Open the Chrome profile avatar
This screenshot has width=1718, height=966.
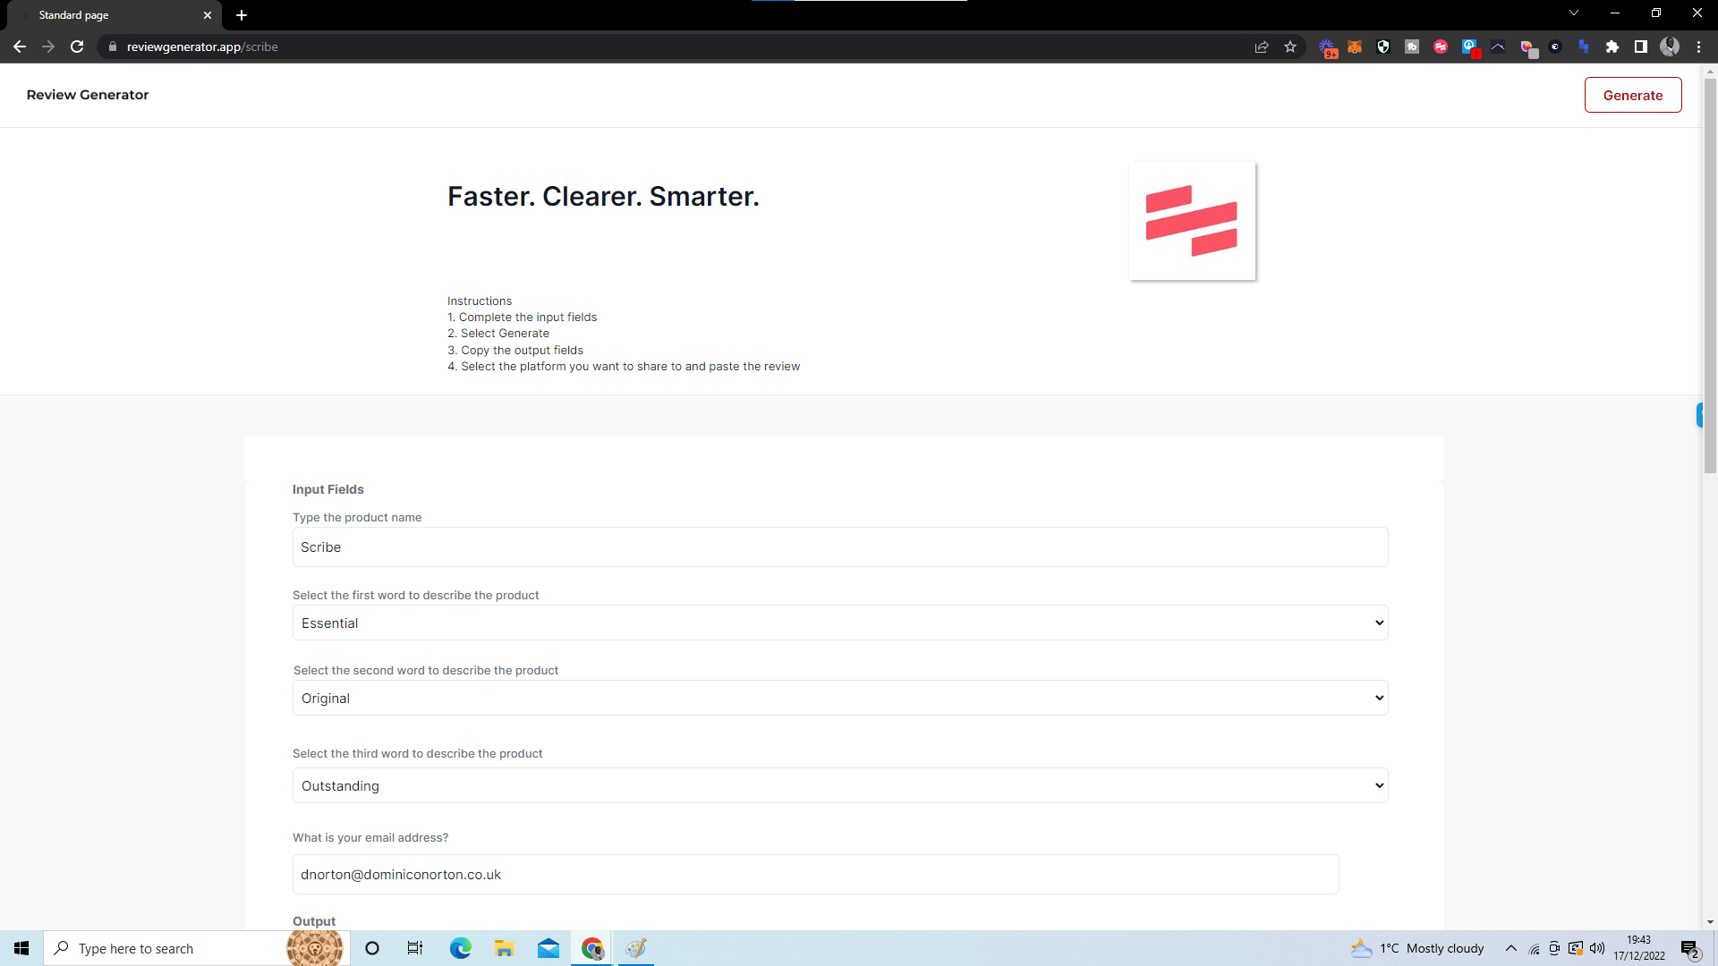pyautogui.click(x=1670, y=47)
